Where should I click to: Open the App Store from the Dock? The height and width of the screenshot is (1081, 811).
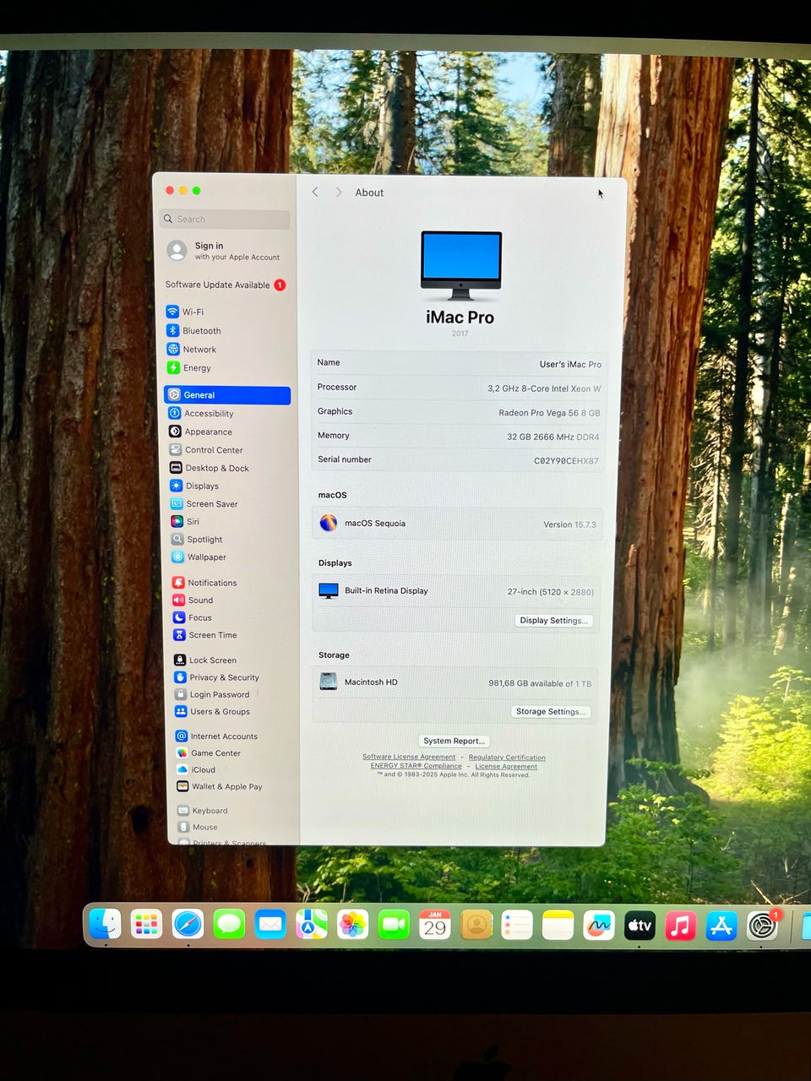click(721, 926)
